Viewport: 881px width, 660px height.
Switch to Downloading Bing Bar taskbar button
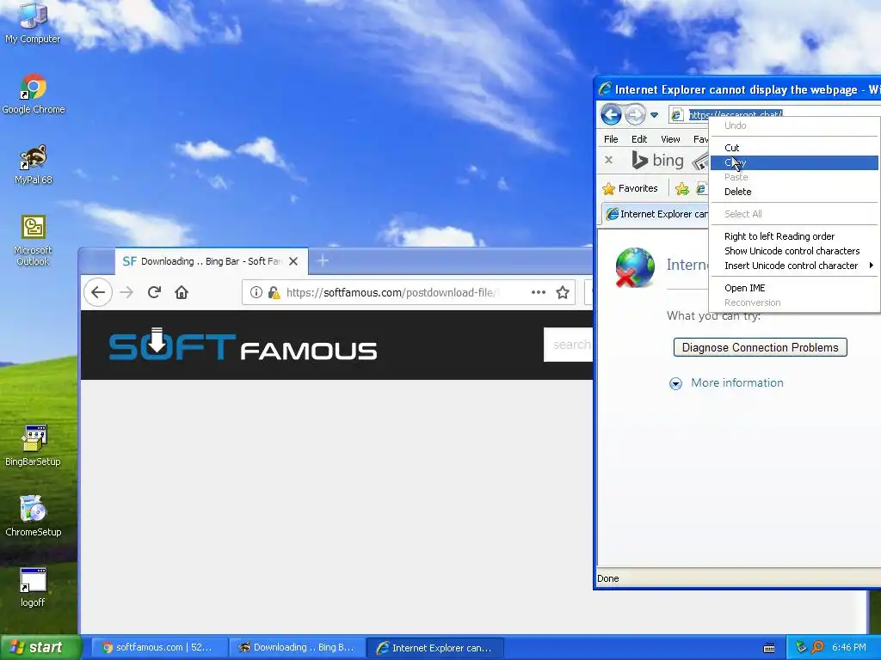tap(298, 648)
